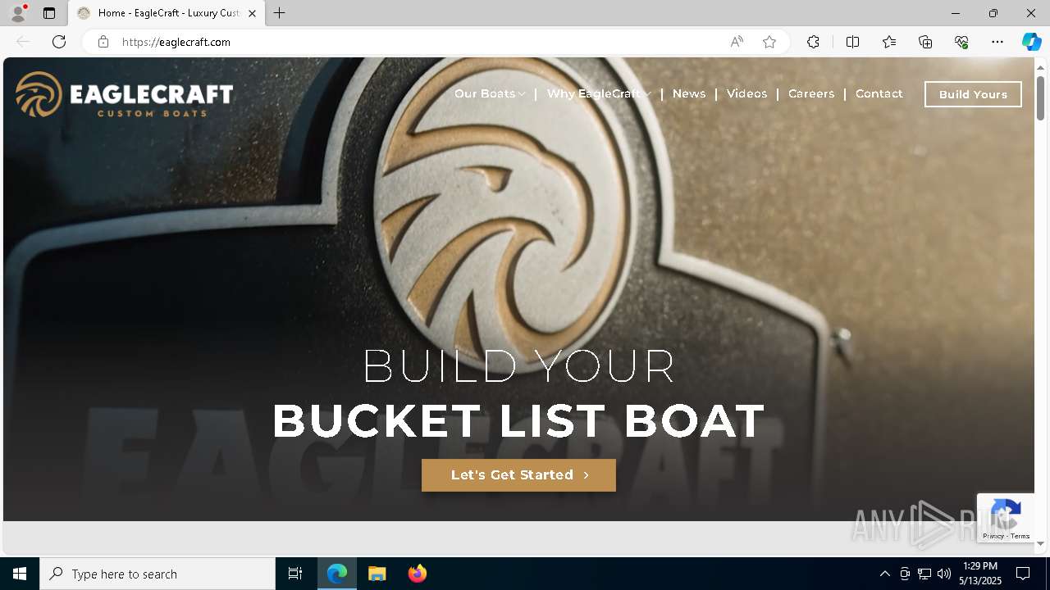Select the EagleCraft tab title

pyautogui.click(x=169, y=13)
